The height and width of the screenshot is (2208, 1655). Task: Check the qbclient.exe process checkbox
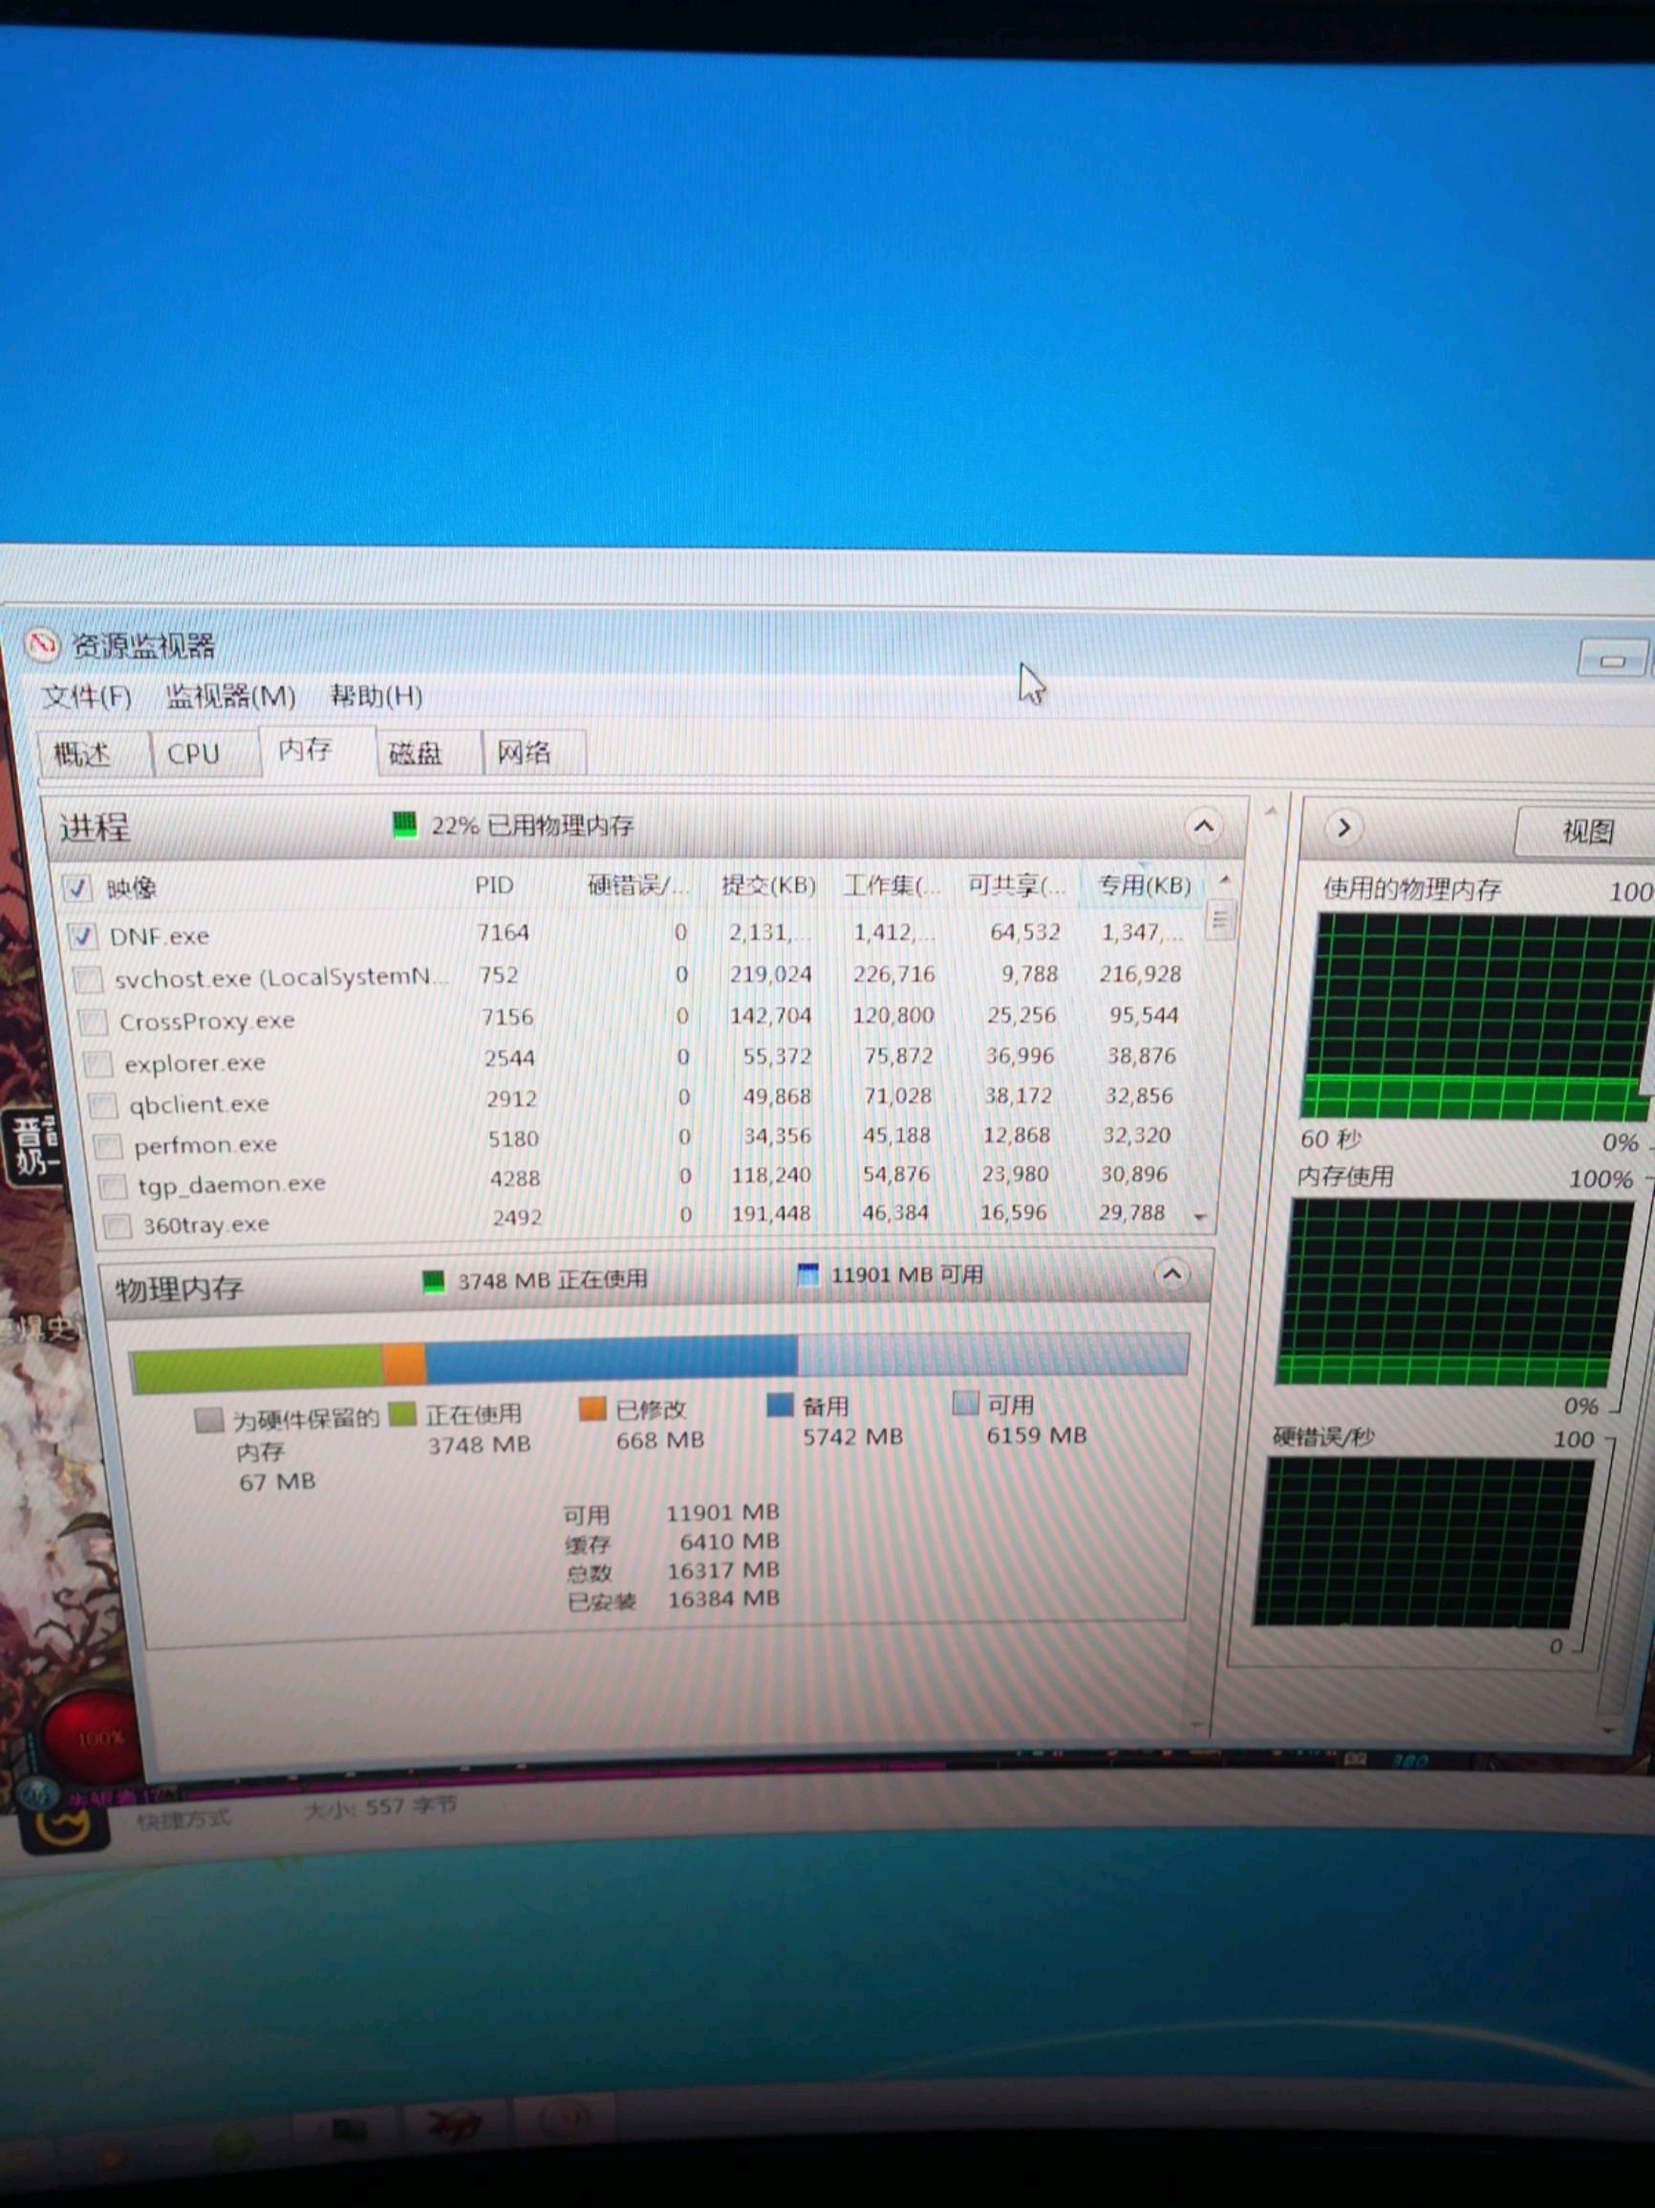tap(103, 1104)
